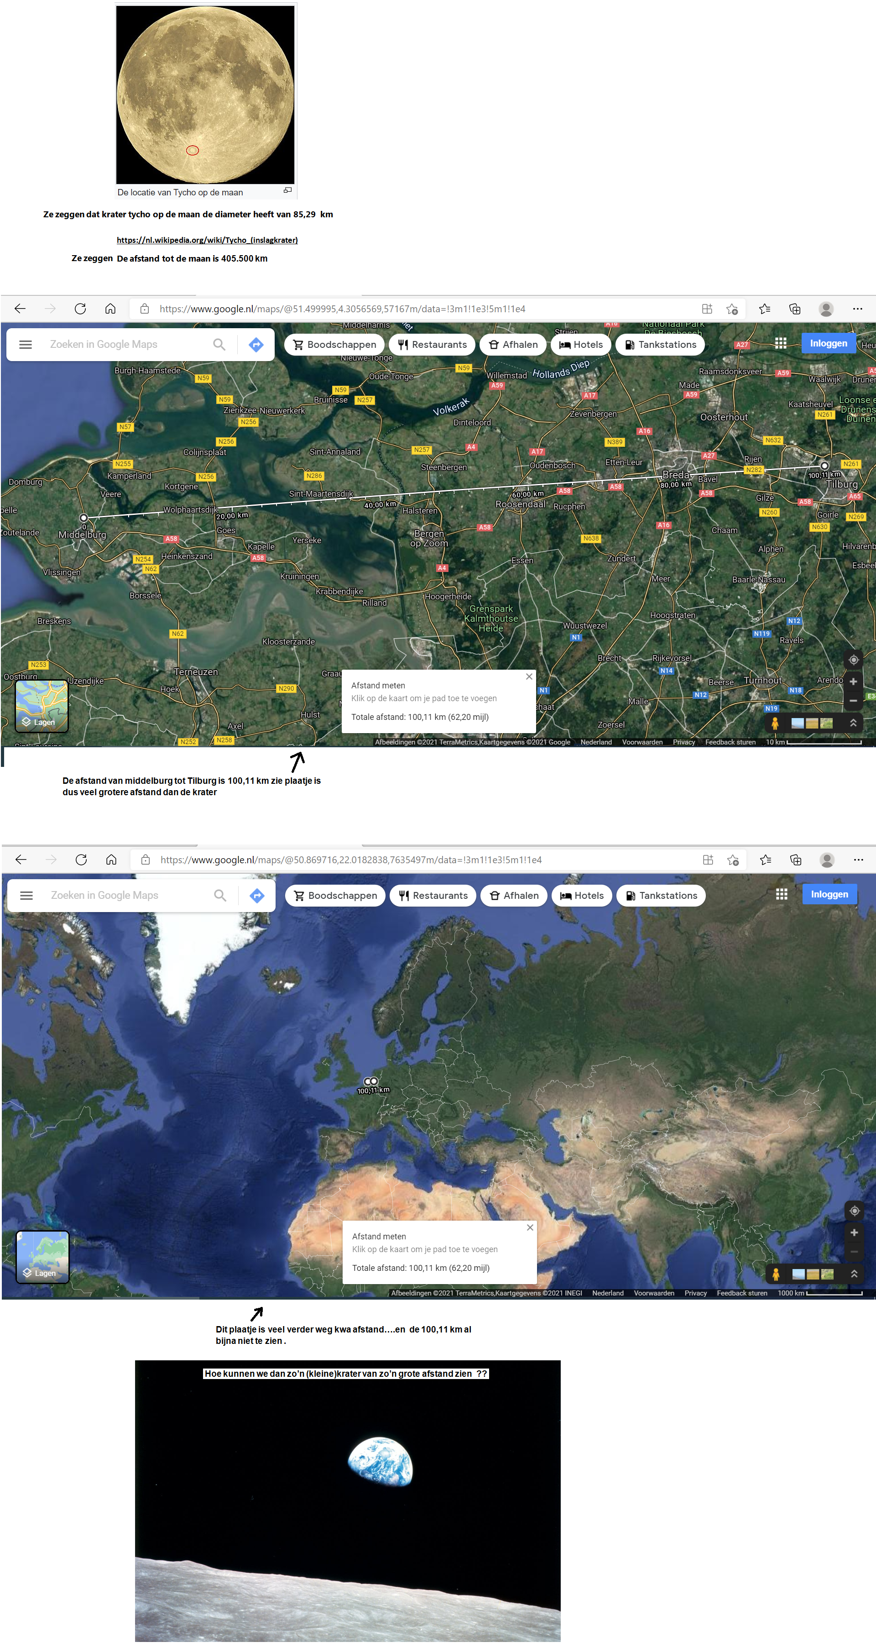Click the blue directions icon on the Europe map
Screen dimensions: 876x1647
coord(257,896)
